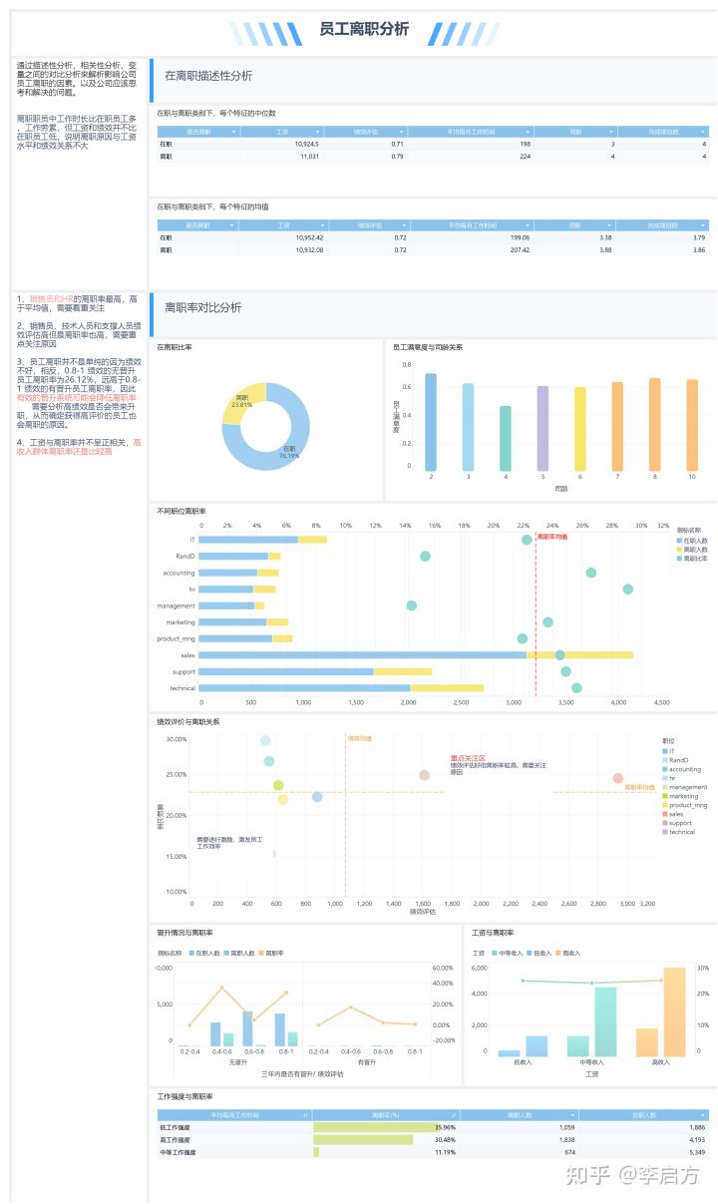Click the 司龄 4 bar in satisfaction chart
This screenshot has width=718, height=1204.
506,438
